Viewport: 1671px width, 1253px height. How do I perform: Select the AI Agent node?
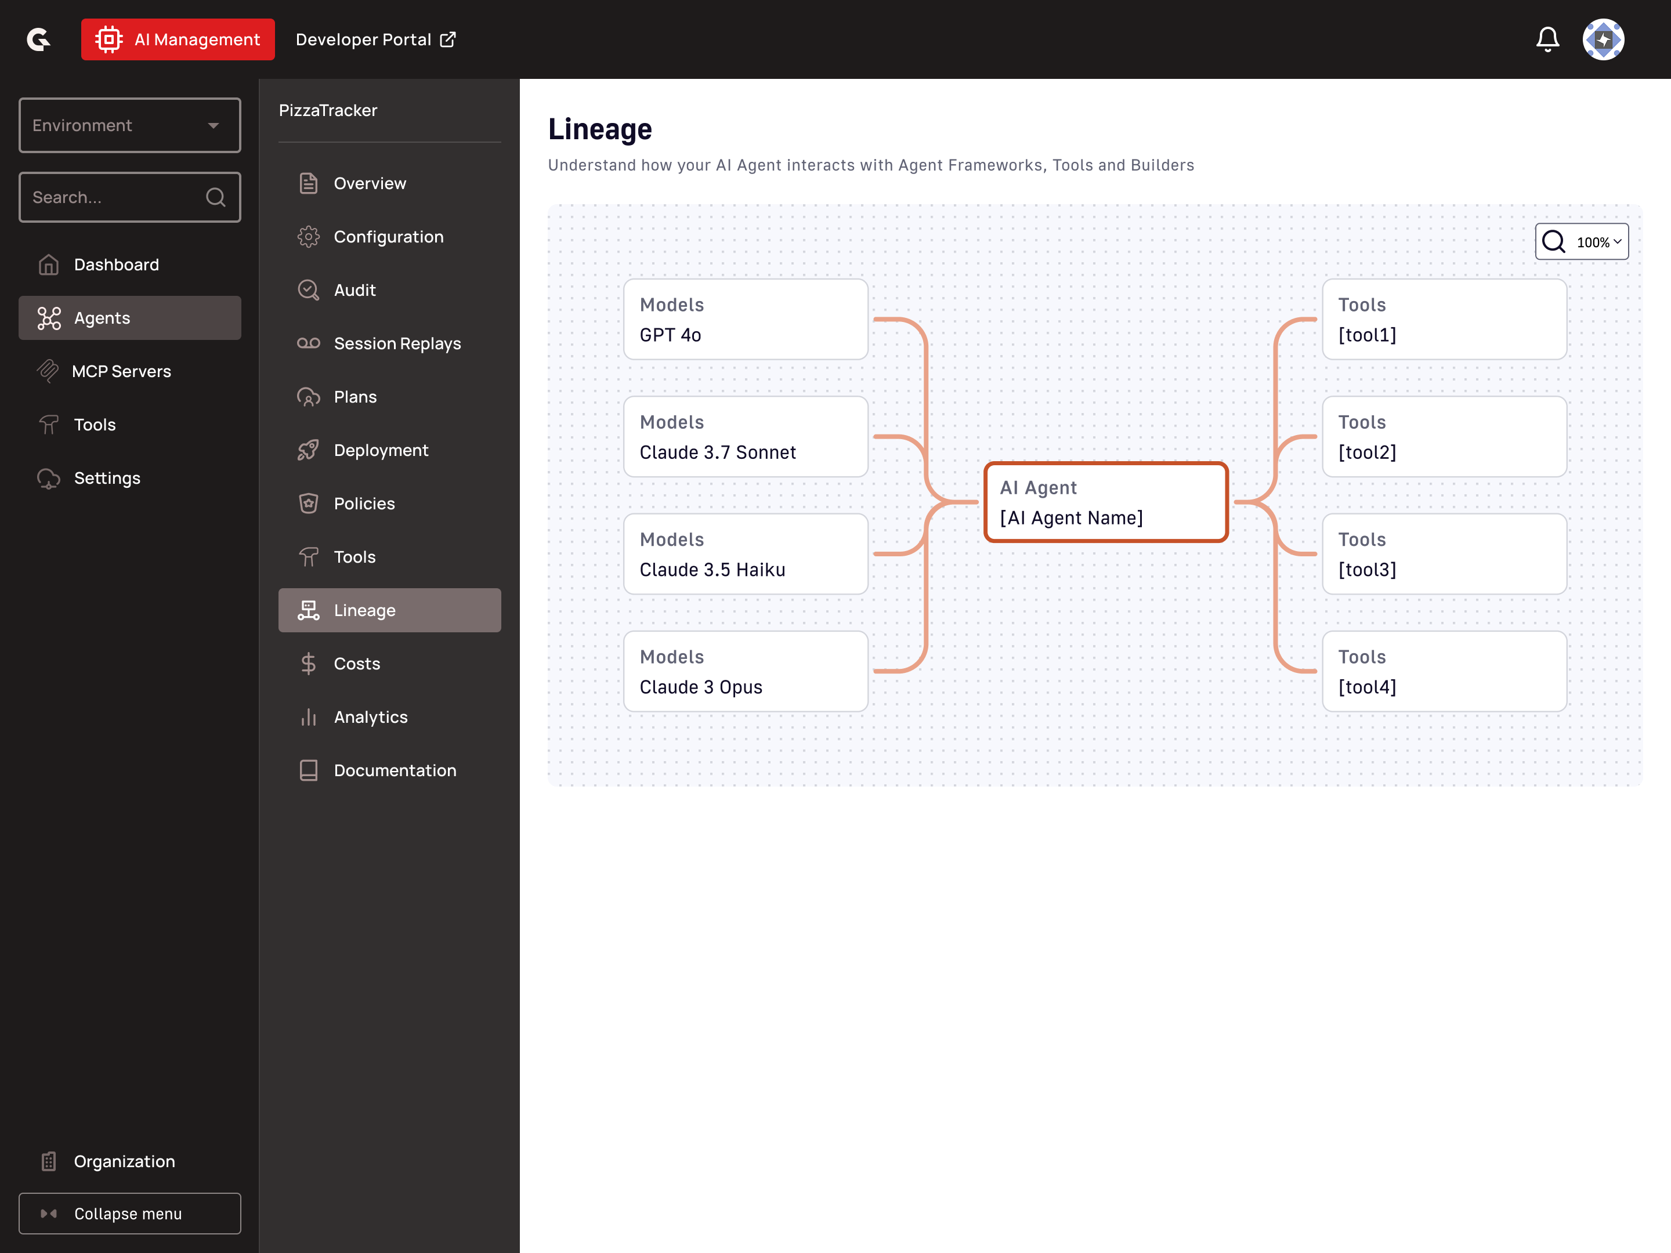point(1106,502)
